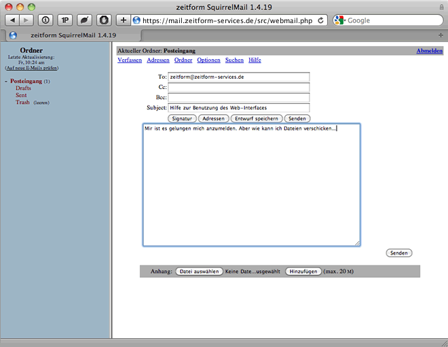This screenshot has width=448, height=347.
Task: Open a new tab with plus icon
Action: coord(441,35)
